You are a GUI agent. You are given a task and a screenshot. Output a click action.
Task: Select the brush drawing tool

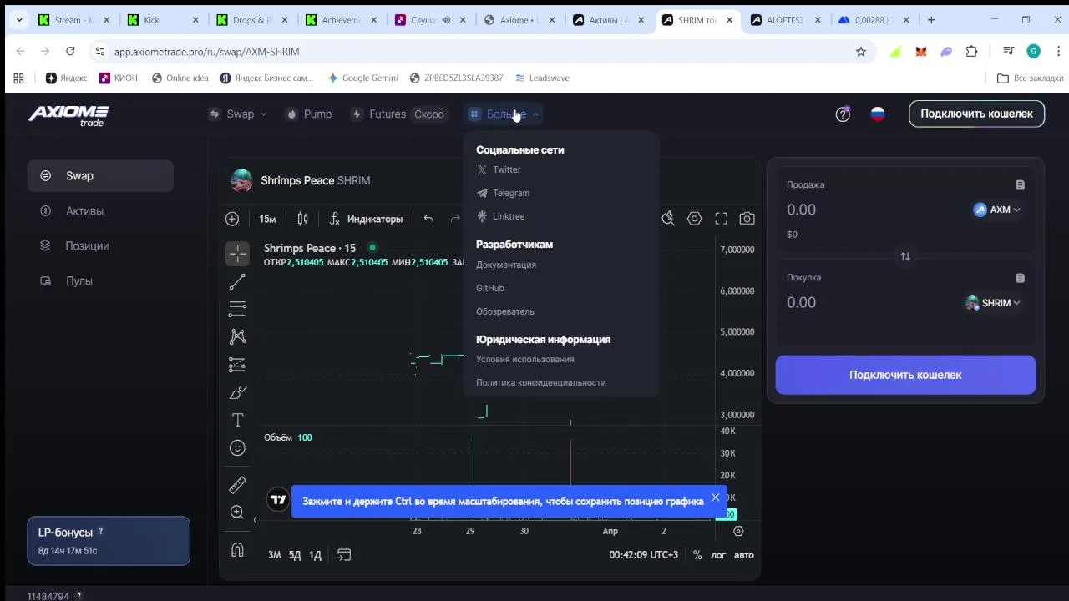[x=237, y=392]
